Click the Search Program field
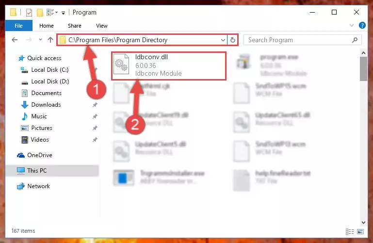The image size is (373, 243). 303,40
